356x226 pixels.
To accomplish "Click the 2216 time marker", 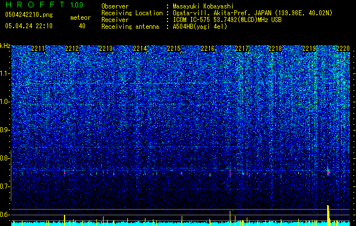I will [208, 49].
